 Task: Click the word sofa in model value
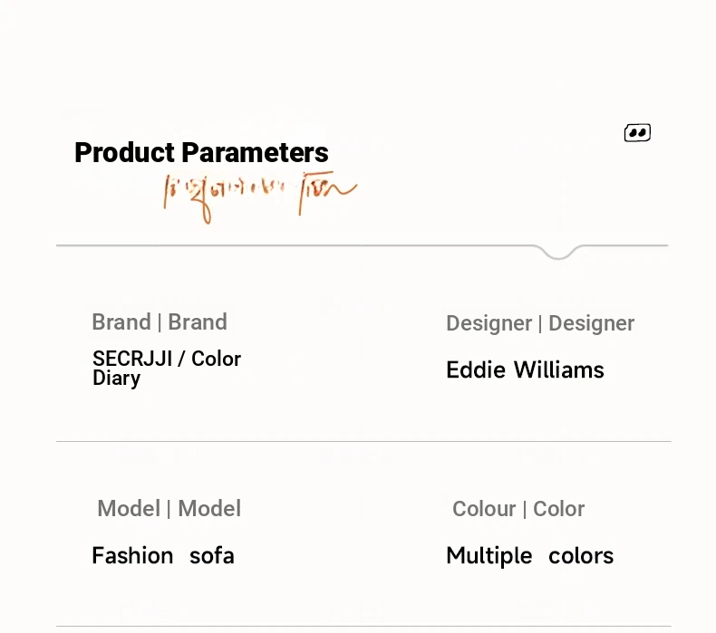click(x=212, y=556)
